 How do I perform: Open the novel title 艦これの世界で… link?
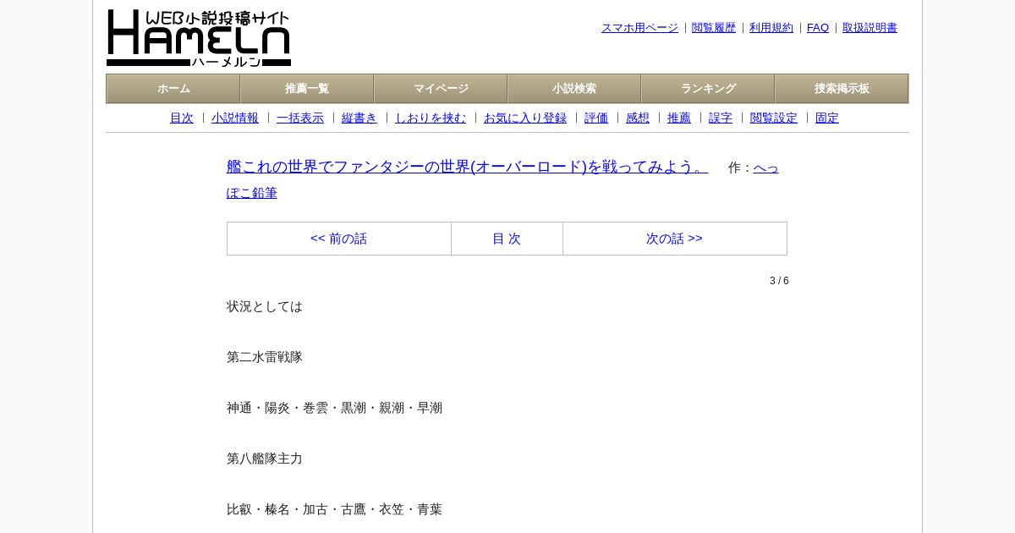tap(467, 167)
